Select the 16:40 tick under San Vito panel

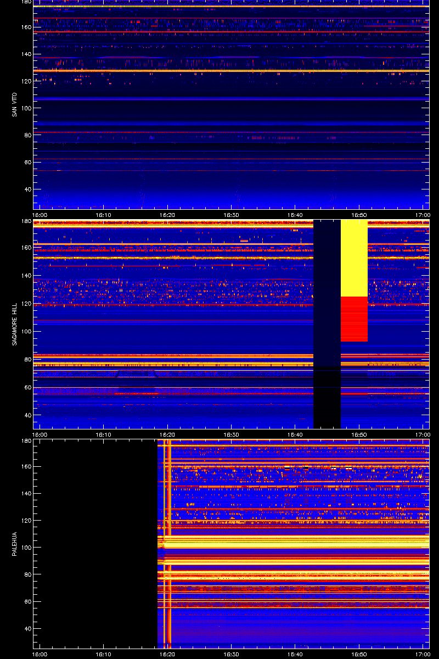(x=295, y=215)
